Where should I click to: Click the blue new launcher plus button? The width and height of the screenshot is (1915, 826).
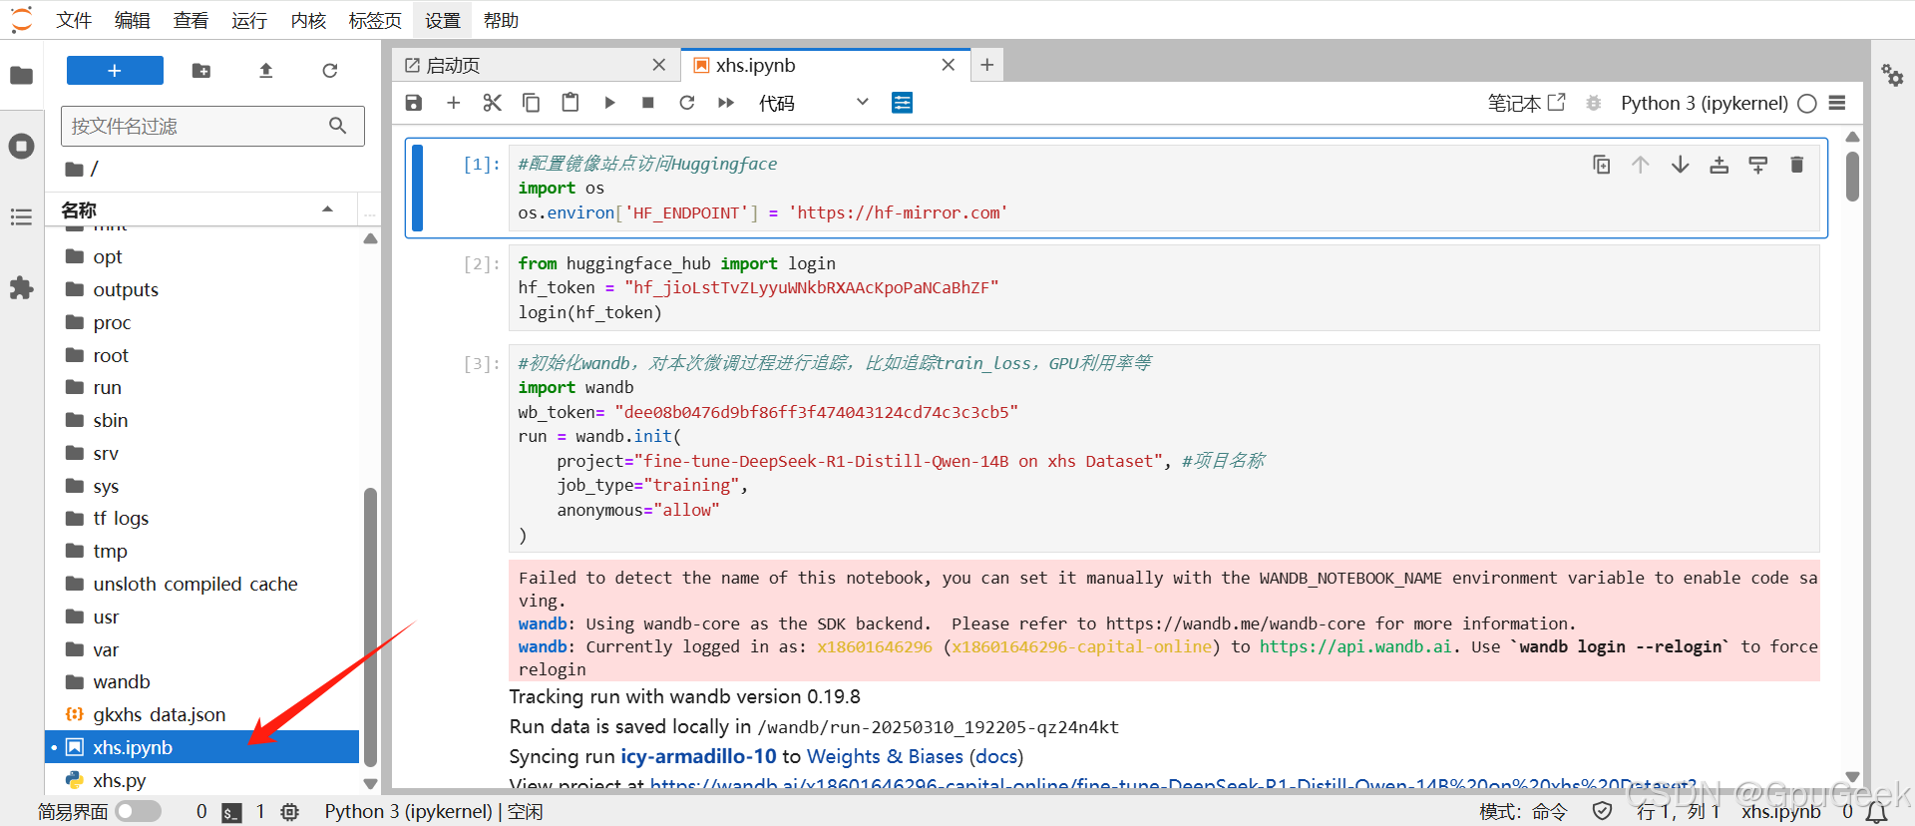click(x=115, y=71)
